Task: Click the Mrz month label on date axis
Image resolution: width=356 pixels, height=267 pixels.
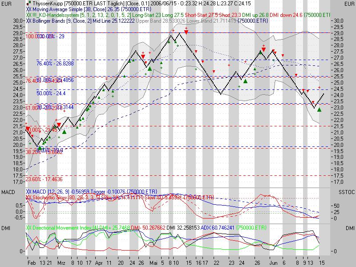Action: 61,263
